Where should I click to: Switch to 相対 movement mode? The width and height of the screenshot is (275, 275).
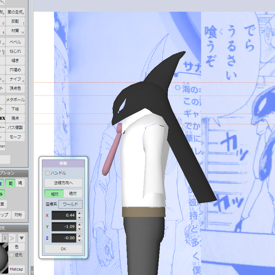click(54, 194)
